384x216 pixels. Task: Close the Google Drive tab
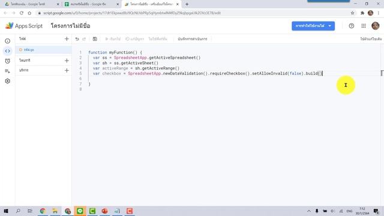[x=58, y=4]
